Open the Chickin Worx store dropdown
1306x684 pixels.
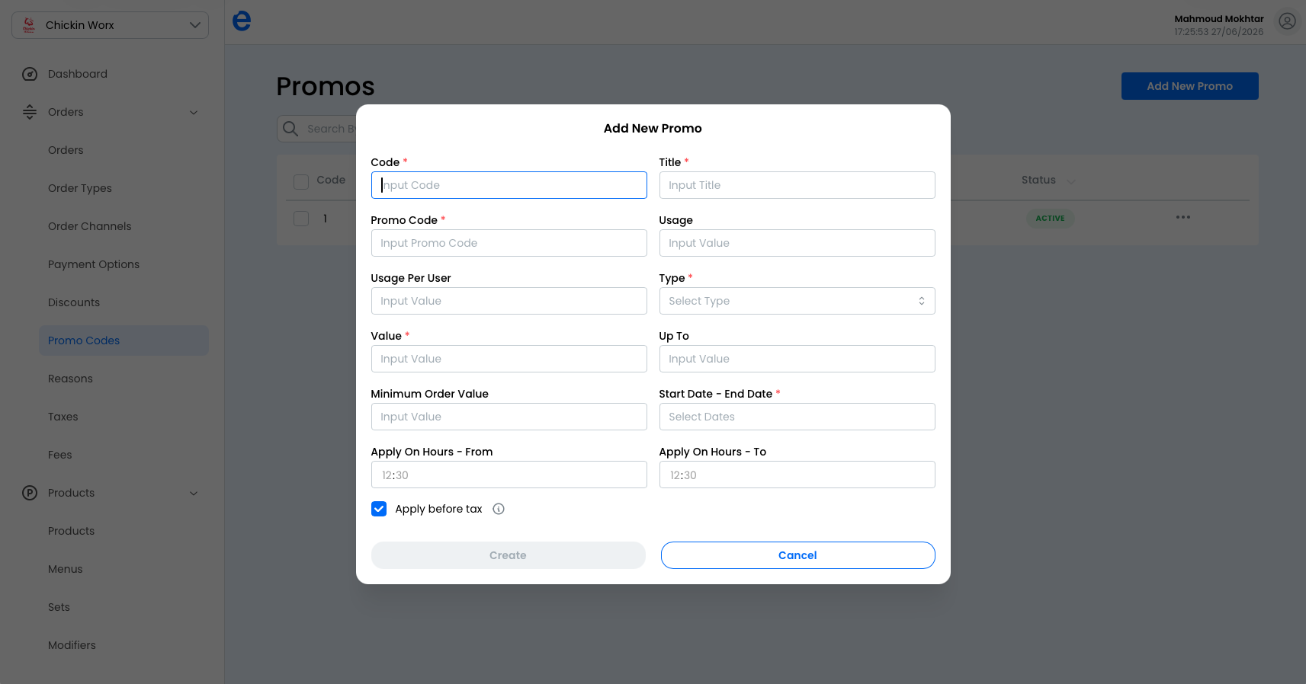[110, 25]
